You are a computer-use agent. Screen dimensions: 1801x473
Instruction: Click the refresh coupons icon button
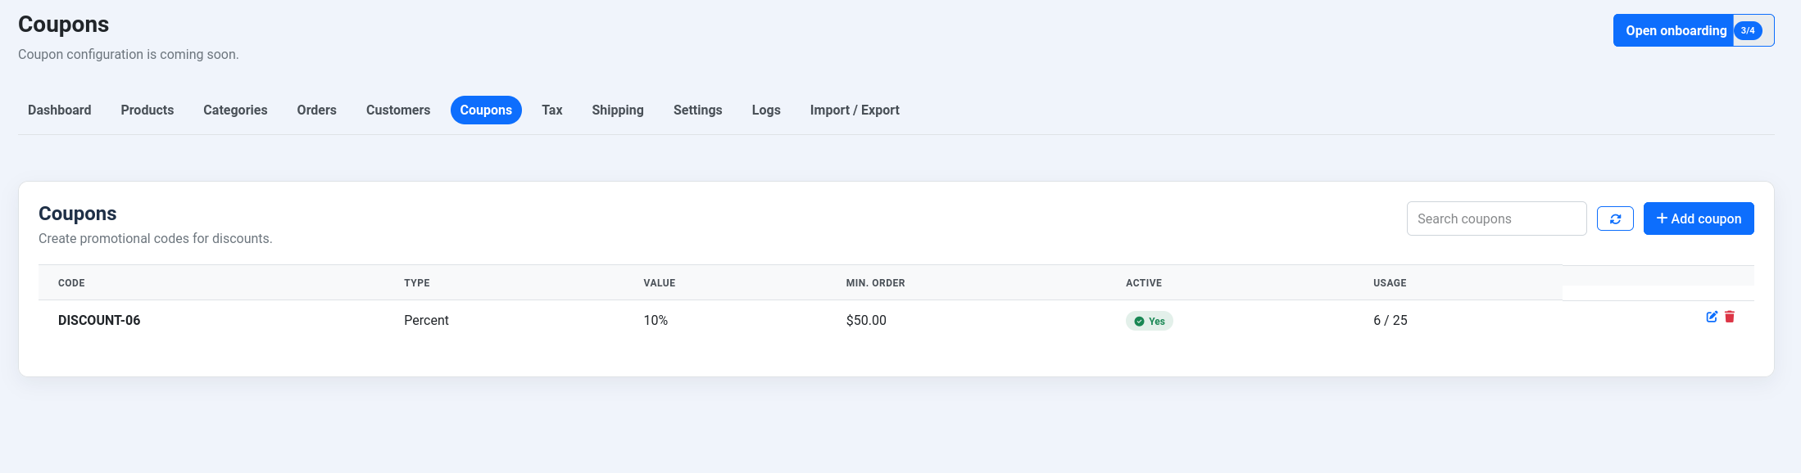(x=1615, y=218)
